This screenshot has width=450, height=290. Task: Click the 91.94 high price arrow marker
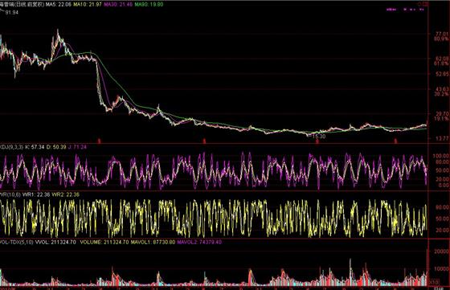pyautogui.click(x=10, y=12)
